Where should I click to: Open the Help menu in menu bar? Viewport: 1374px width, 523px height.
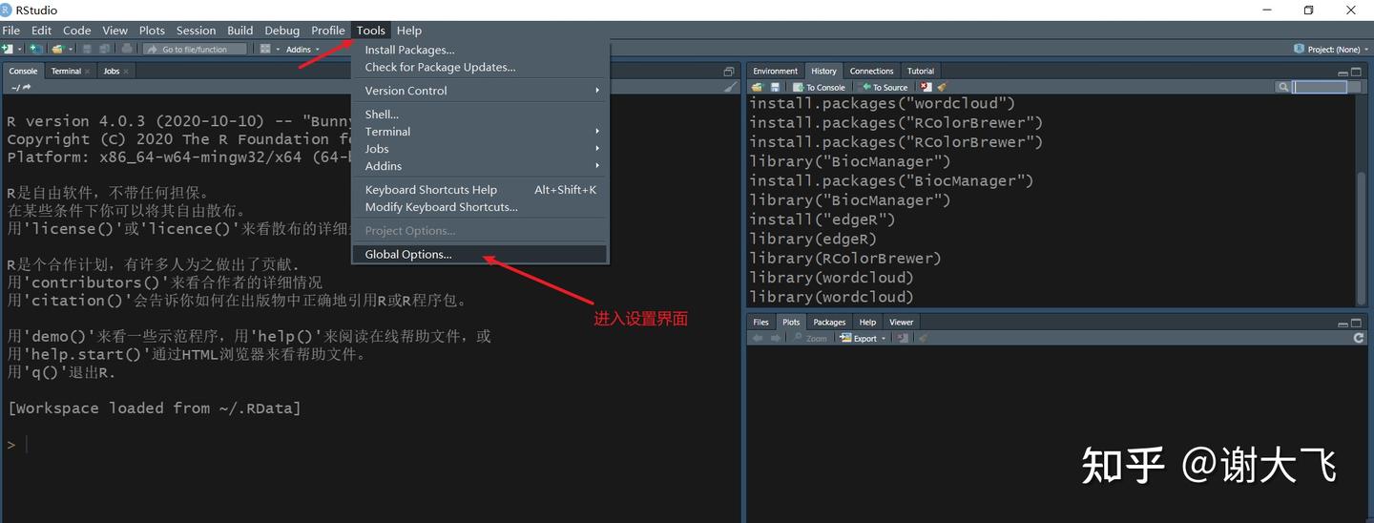tap(409, 31)
